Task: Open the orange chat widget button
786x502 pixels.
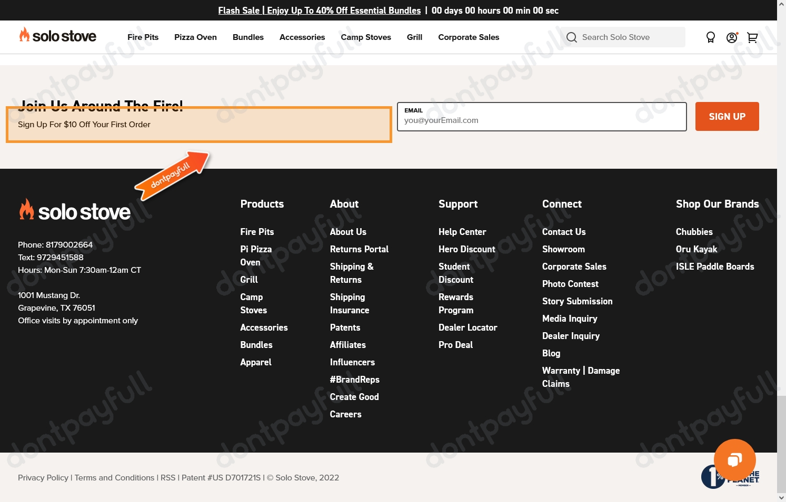Action: (735, 460)
